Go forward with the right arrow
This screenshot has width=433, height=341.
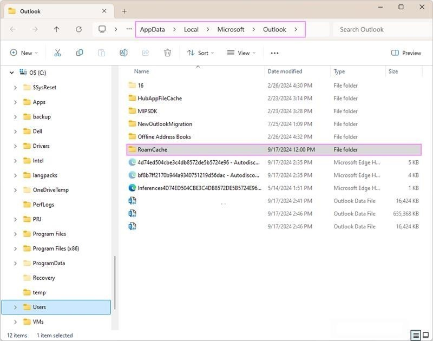pyautogui.click(x=35, y=29)
